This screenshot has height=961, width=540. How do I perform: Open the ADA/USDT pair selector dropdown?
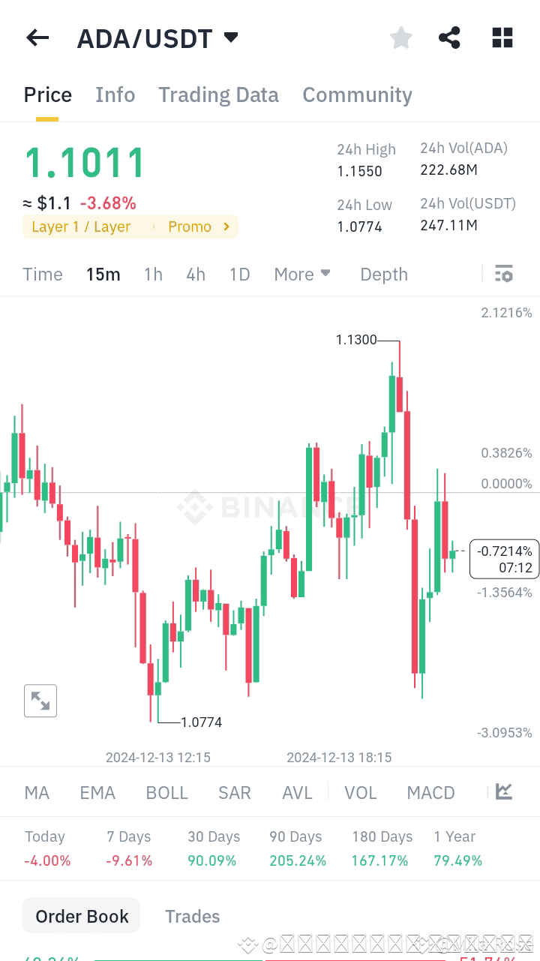pyautogui.click(x=230, y=37)
